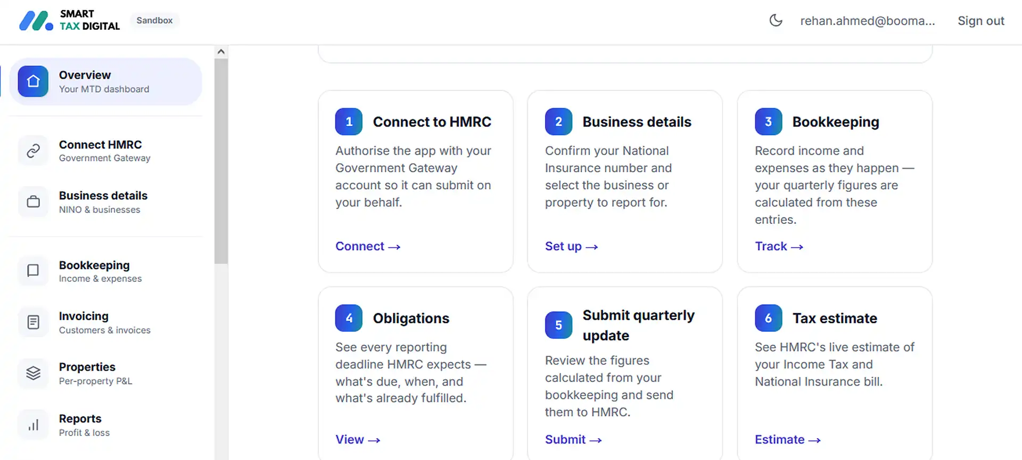Open Connect HMRC Government Gateway sidebar item

click(106, 151)
